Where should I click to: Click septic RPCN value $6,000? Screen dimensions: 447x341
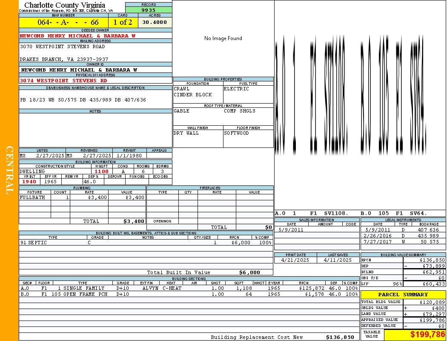click(x=241, y=243)
